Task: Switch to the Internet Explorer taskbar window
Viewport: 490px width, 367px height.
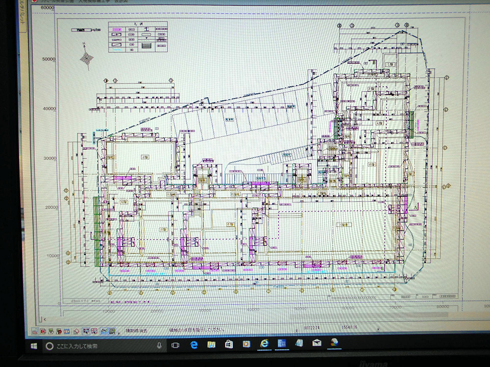Action: (265, 344)
